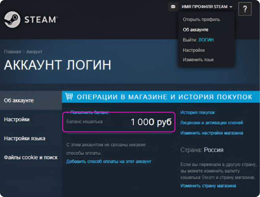260x197 pixels.
Task: Click Выйти: ЛОГИН to log out
Action: pos(198,40)
